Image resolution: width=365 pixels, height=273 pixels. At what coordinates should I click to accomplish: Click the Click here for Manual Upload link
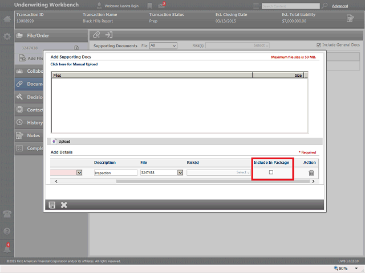pos(74,64)
